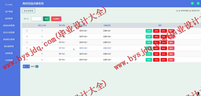Go to pagination page 1

click(37, 66)
